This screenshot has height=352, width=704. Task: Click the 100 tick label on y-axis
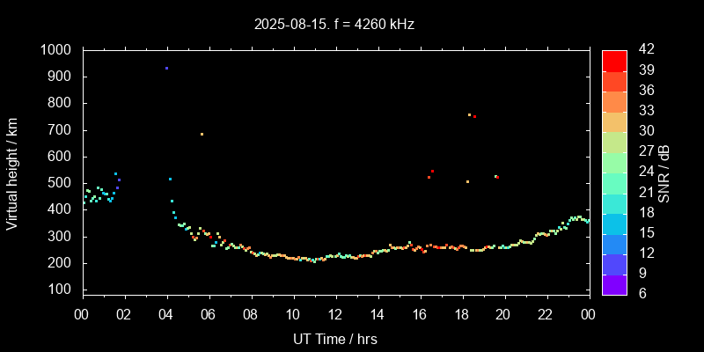point(61,290)
